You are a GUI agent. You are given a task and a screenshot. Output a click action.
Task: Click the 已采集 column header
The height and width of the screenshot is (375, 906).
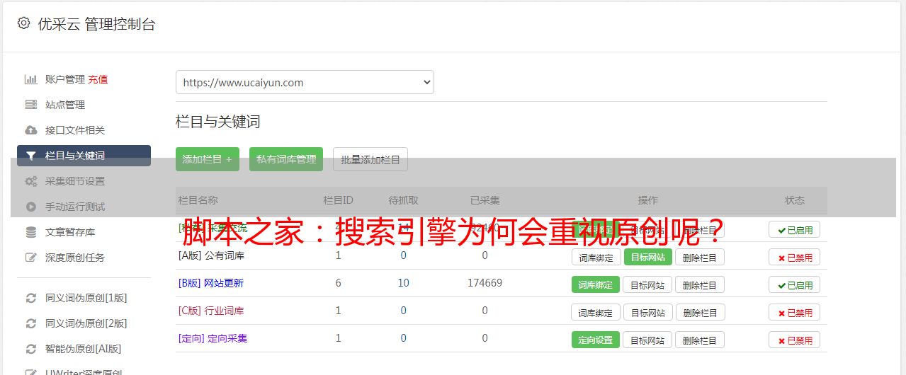tap(485, 200)
